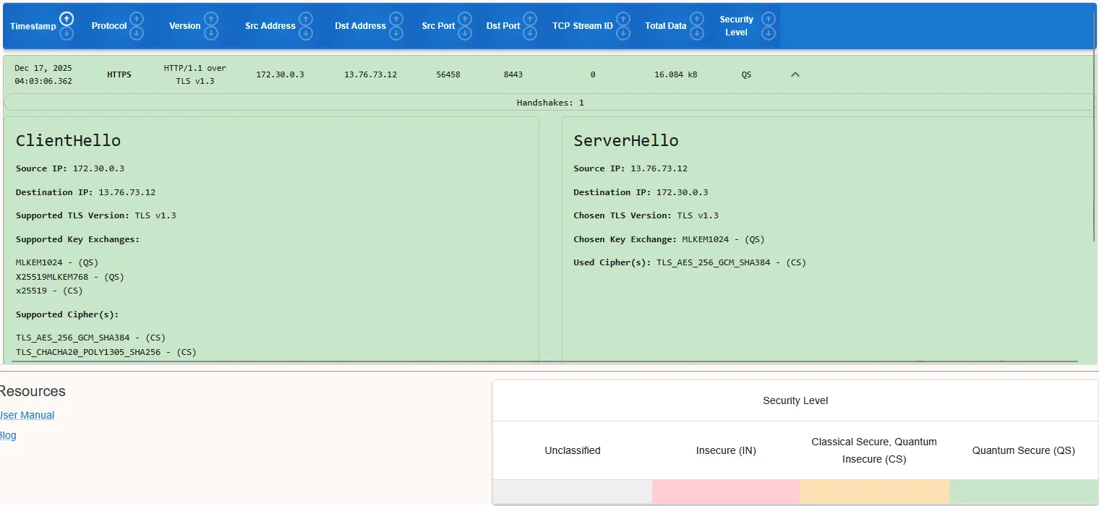Sort TCP Stream ID ascending

pyautogui.click(x=623, y=19)
